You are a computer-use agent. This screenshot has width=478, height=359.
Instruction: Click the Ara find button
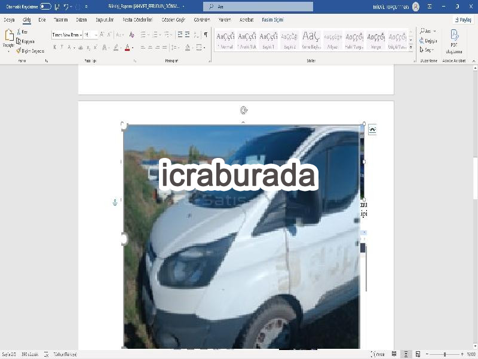coord(428,31)
